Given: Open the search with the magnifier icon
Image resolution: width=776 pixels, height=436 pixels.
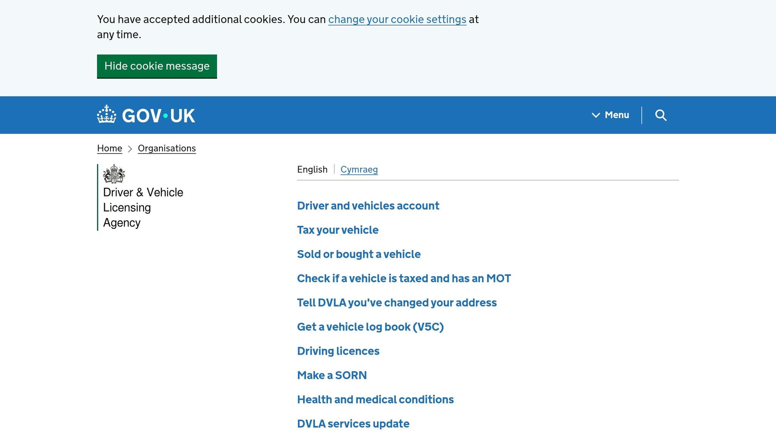Looking at the screenshot, I should [x=661, y=115].
